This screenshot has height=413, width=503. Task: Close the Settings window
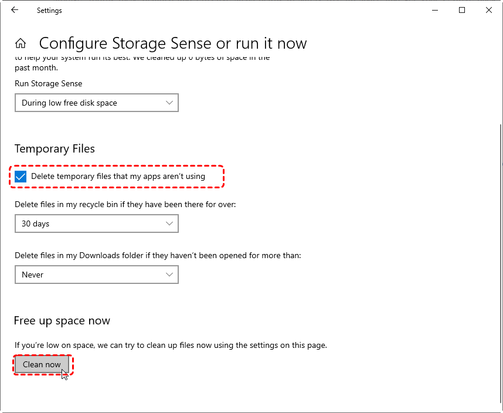coord(489,11)
